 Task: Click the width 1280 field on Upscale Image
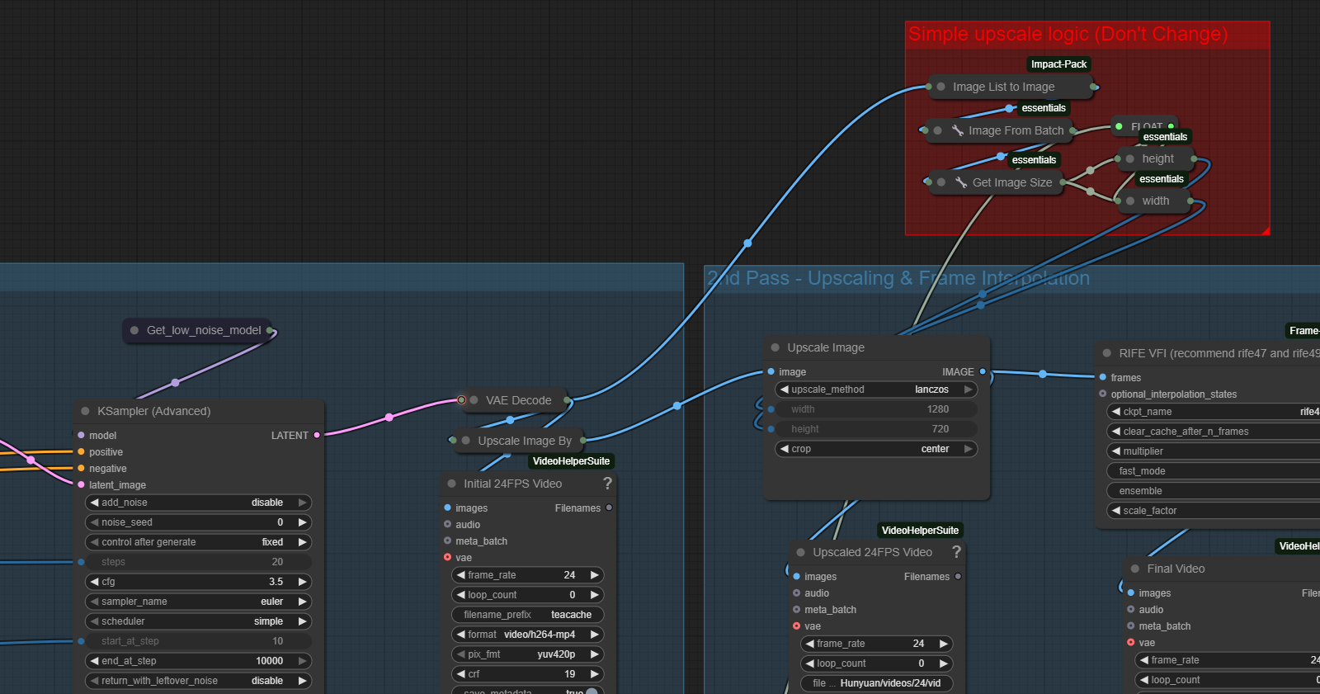point(876,409)
